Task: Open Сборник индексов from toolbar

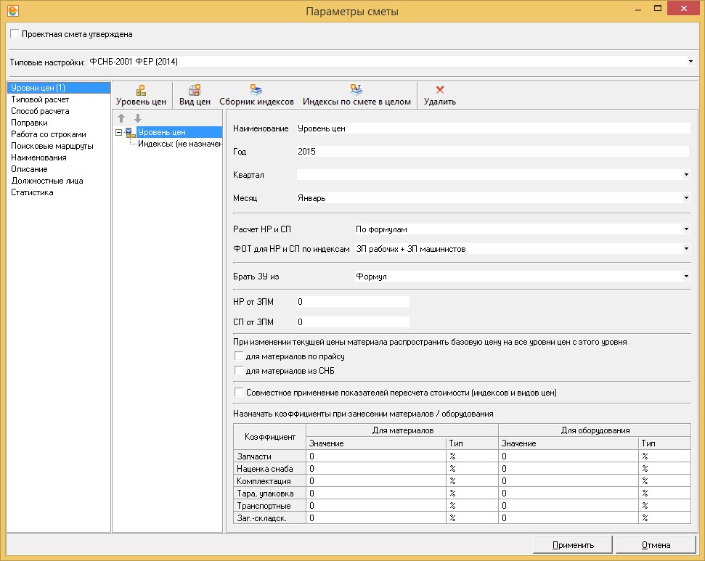Action: (x=256, y=91)
